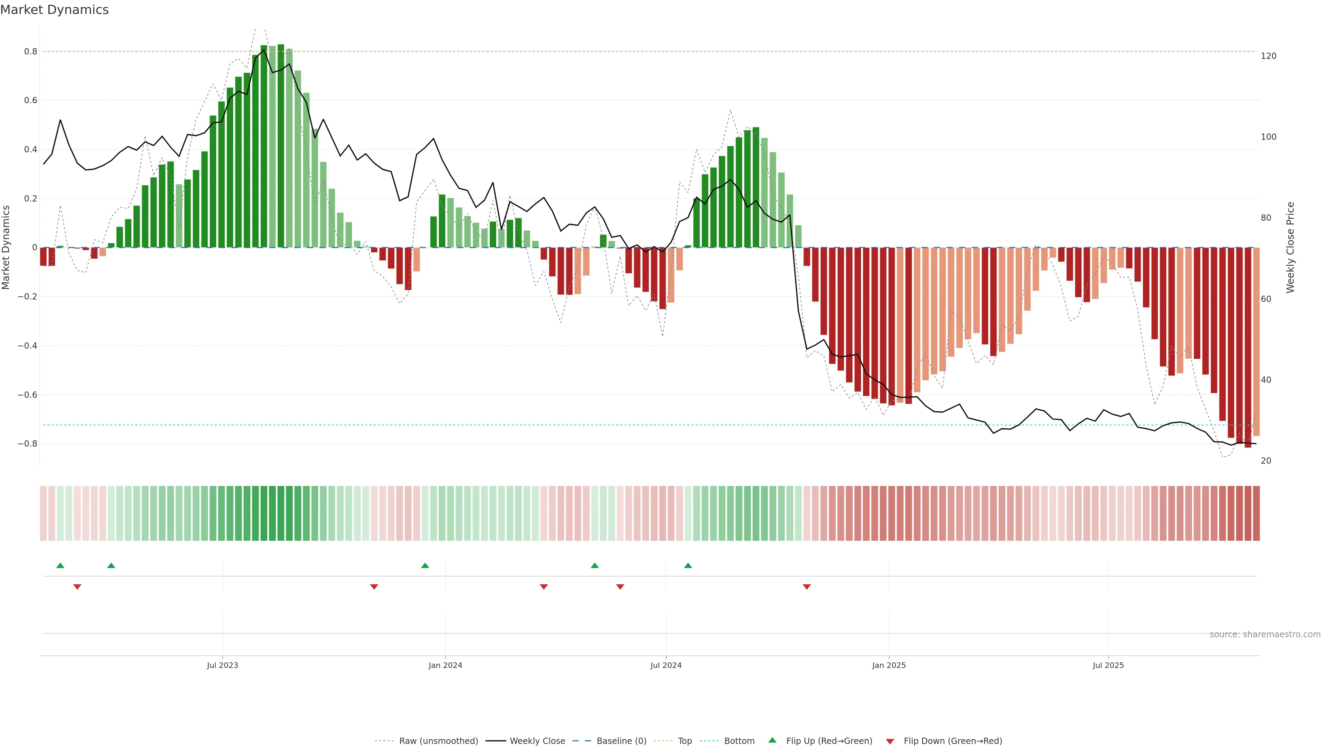
Task: Click second red flip-down triangle from left
Action: click(374, 587)
